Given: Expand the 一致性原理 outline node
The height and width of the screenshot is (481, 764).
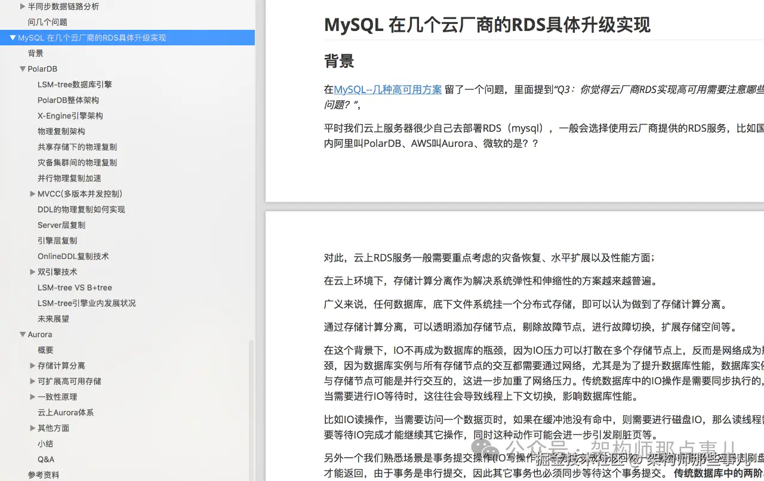Looking at the screenshot, I should click(32, 396).
